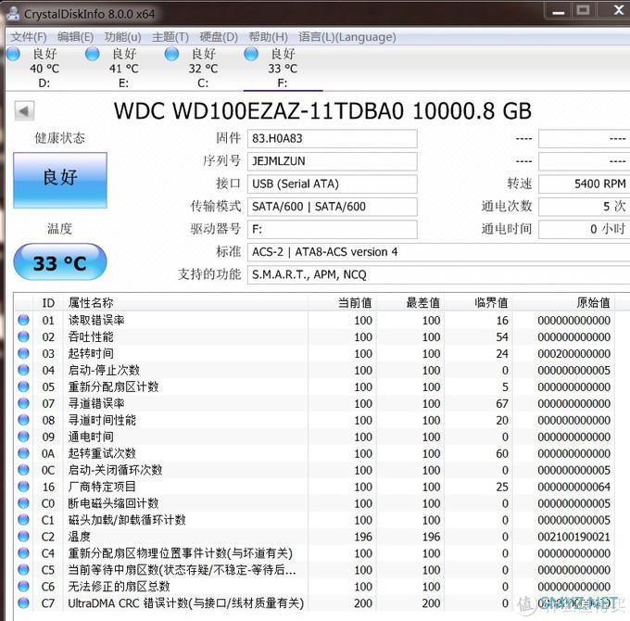Click status icon for row 0A 起转重试次数
The height and width of the screenshot is (621, 630).
tap(24, 453)
